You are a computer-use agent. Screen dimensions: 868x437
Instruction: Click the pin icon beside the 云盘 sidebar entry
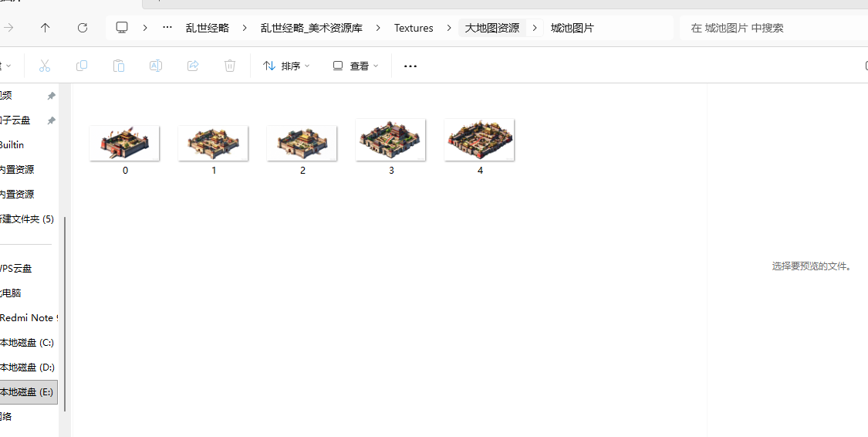51,120
